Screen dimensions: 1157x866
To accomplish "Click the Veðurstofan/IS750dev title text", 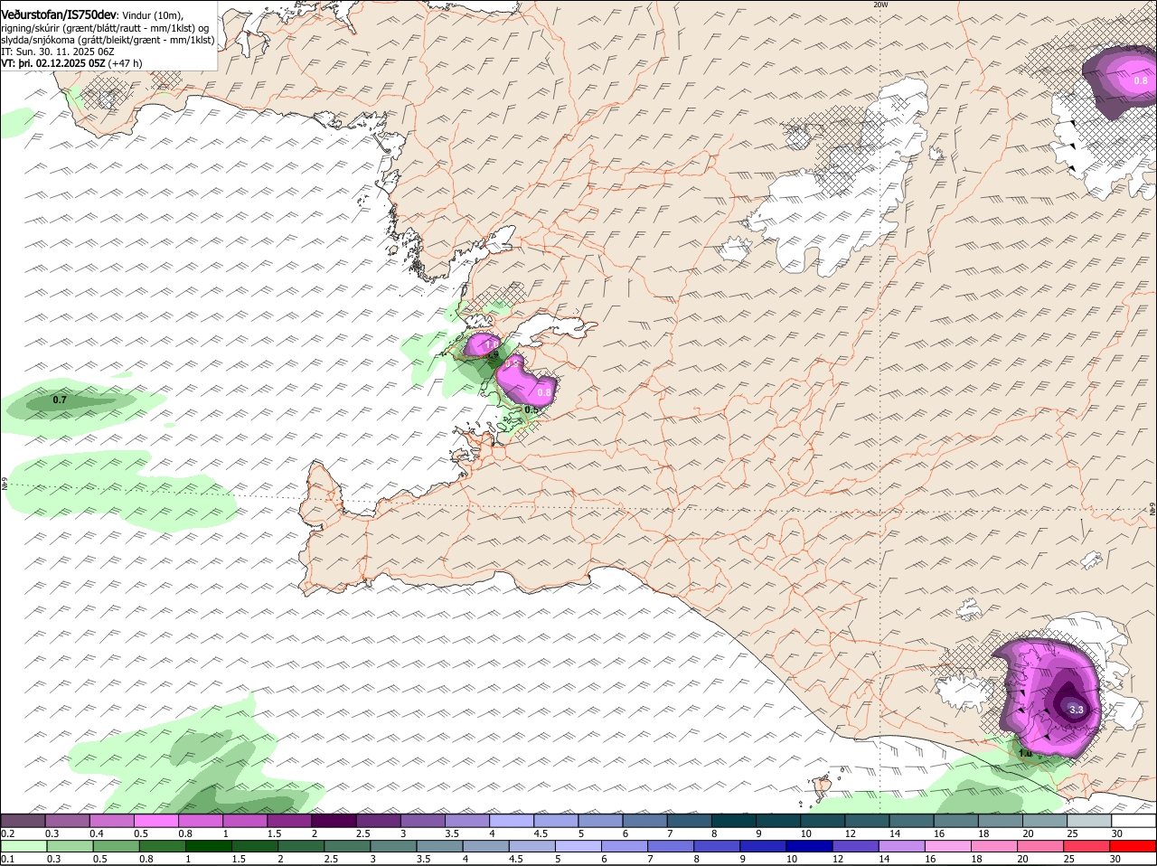I will (59, 14).
